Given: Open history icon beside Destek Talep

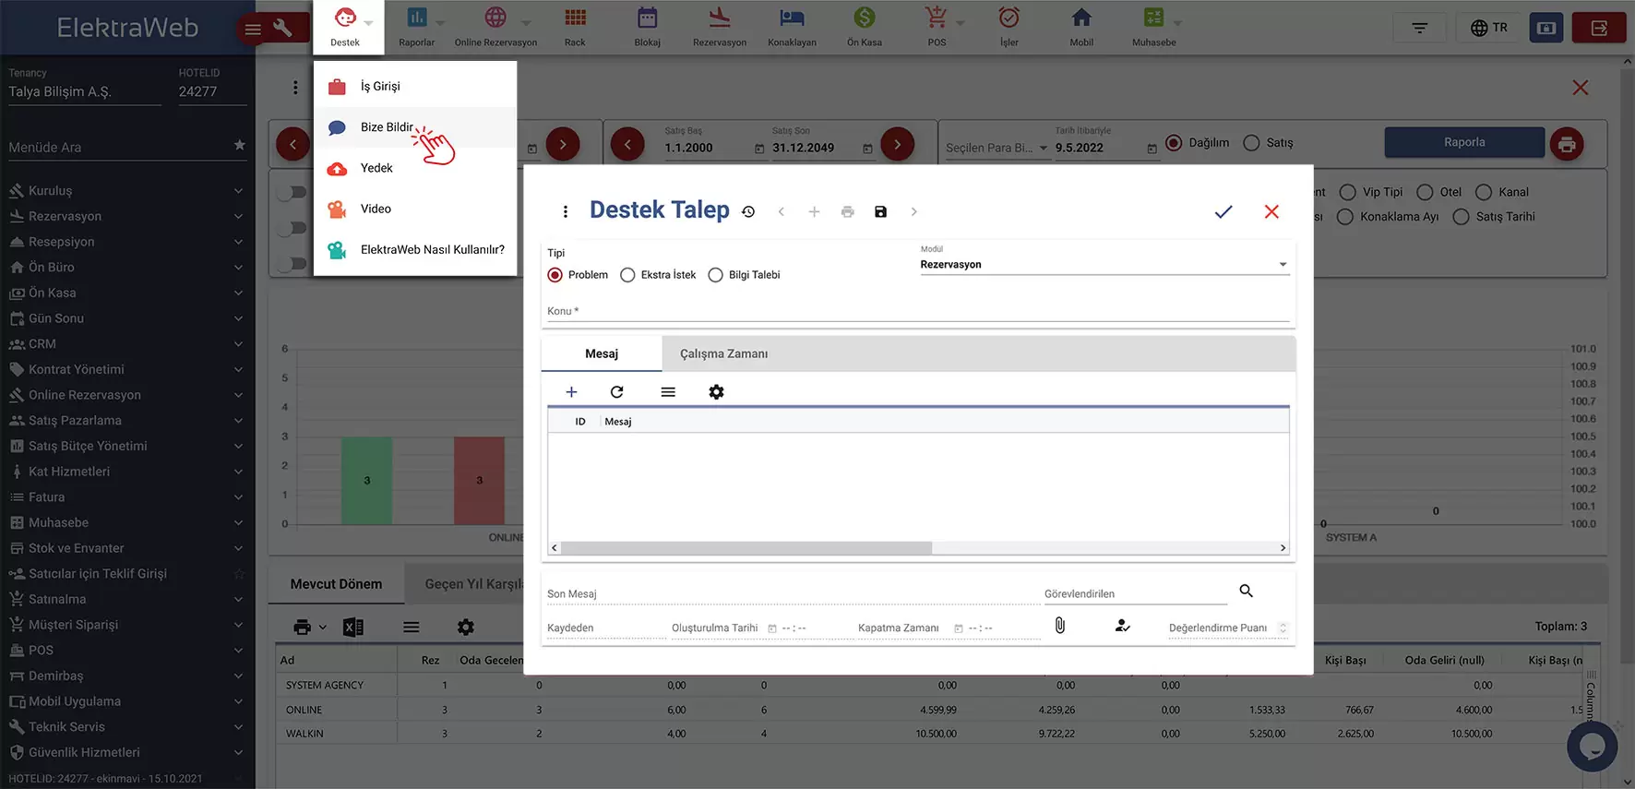Looking at the screenshot, I should click(x=748, y=212).
